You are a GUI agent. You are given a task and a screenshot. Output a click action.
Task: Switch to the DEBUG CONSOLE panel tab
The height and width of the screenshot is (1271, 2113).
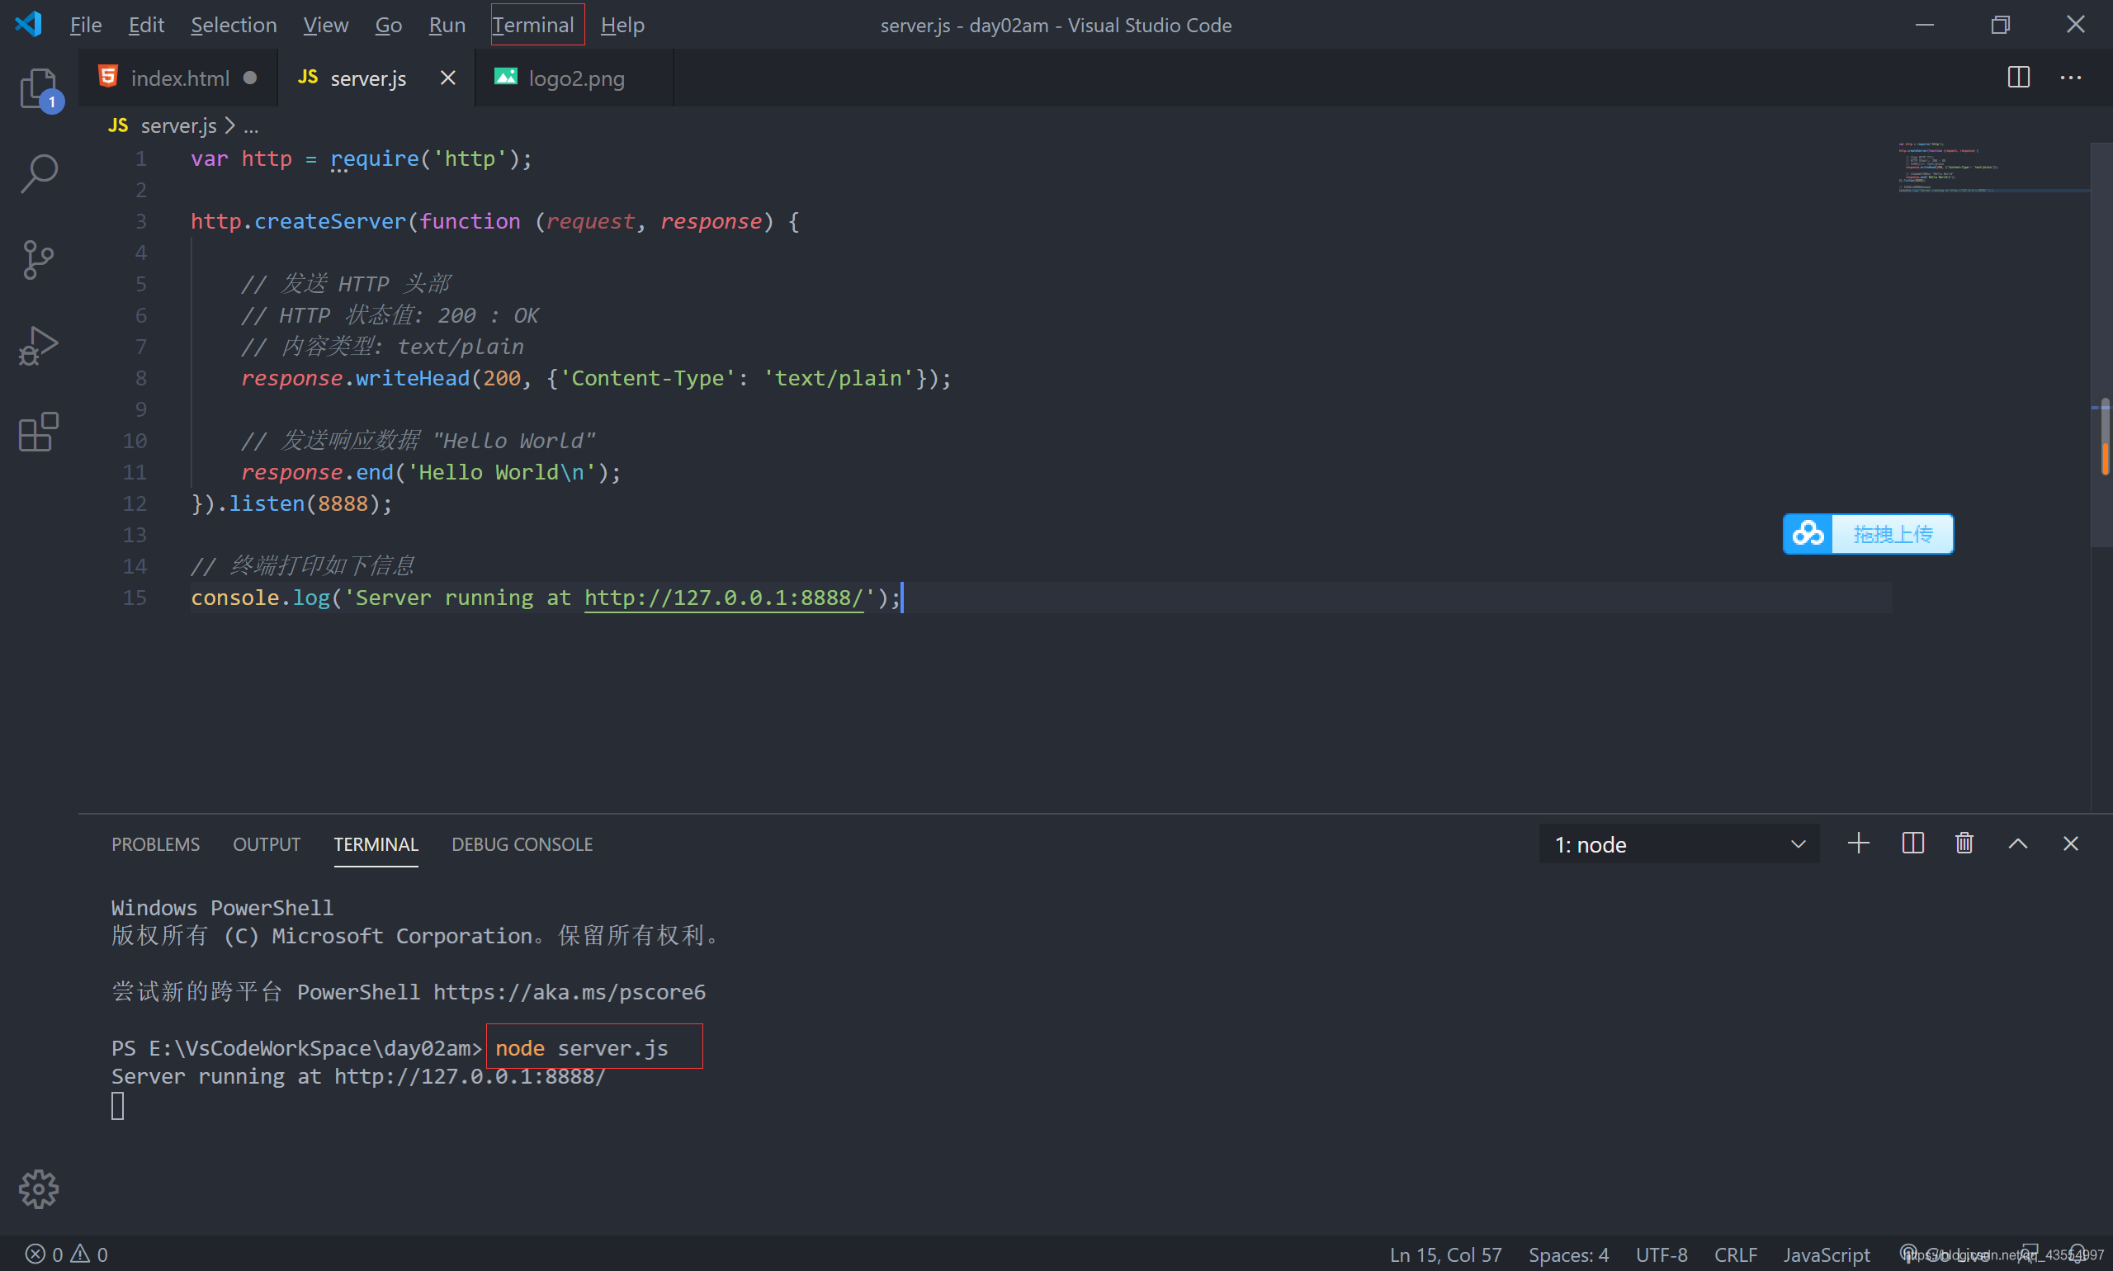pos(522,844)
